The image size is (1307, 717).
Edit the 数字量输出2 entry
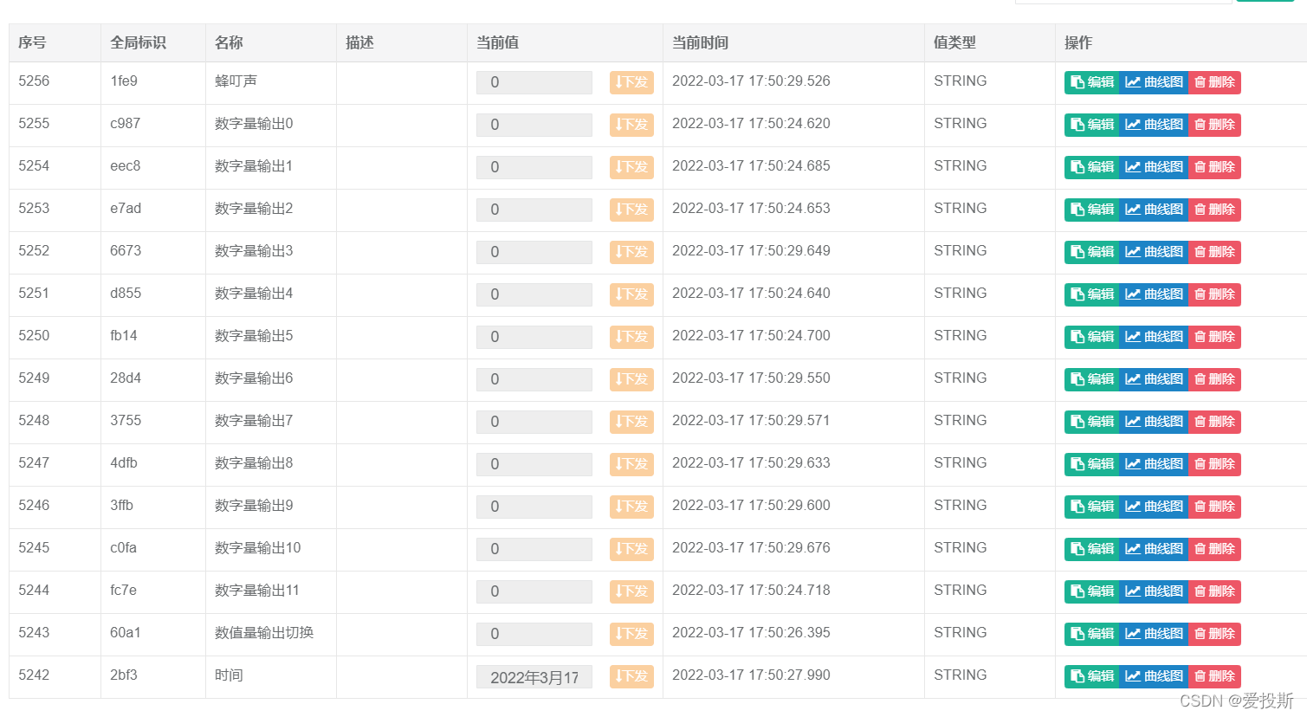pyautogui.click(x=1091, y=210)
